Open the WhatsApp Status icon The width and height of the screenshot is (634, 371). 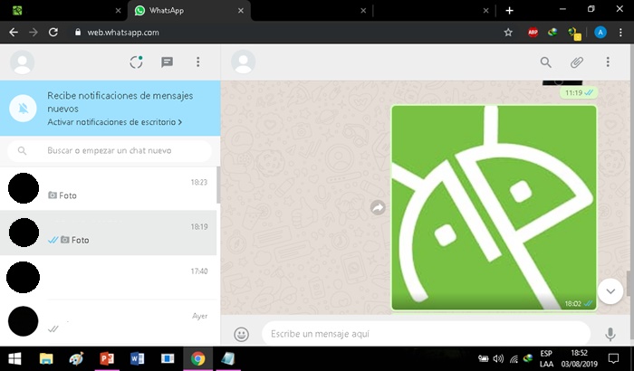136,62
